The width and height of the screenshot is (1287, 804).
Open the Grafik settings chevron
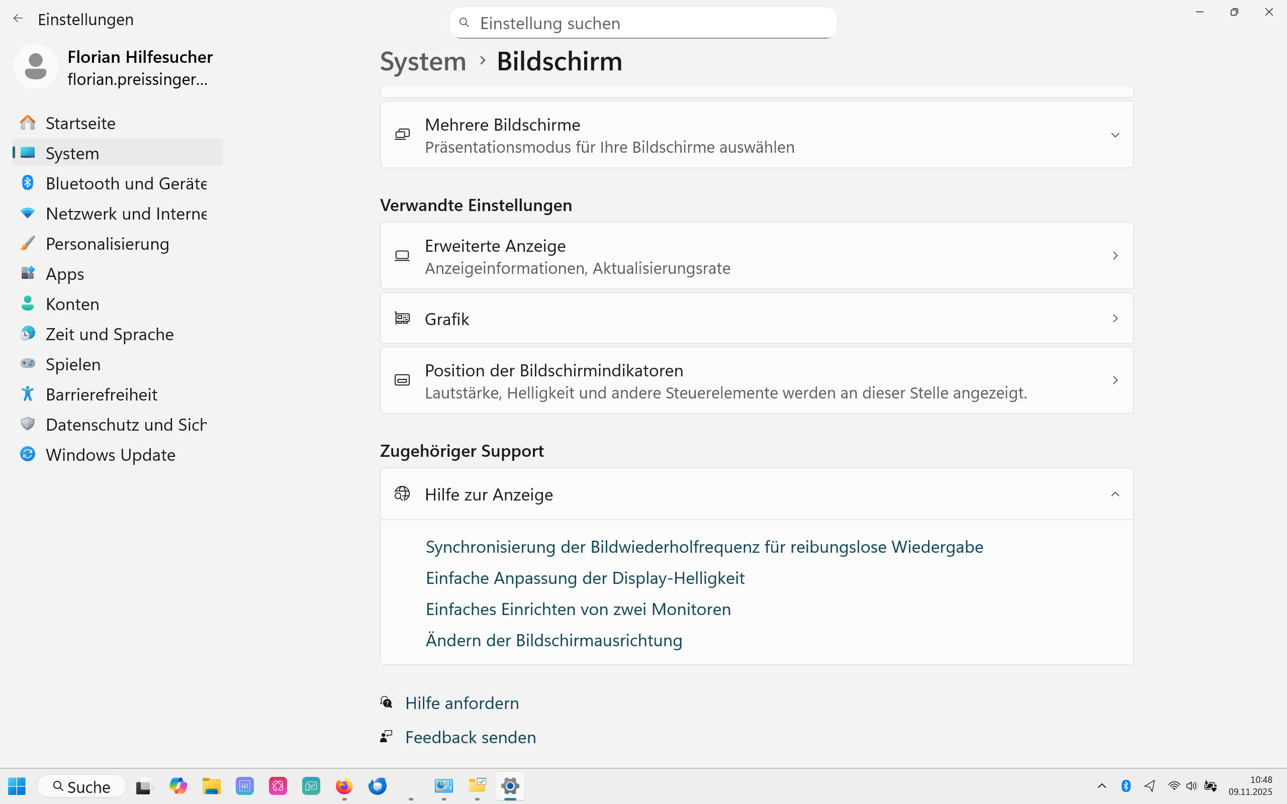point(1115,319)
